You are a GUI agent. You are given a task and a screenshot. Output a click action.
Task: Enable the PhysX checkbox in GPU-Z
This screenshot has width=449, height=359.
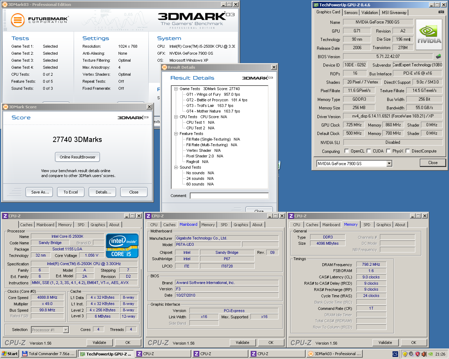[x=388, y=151]
